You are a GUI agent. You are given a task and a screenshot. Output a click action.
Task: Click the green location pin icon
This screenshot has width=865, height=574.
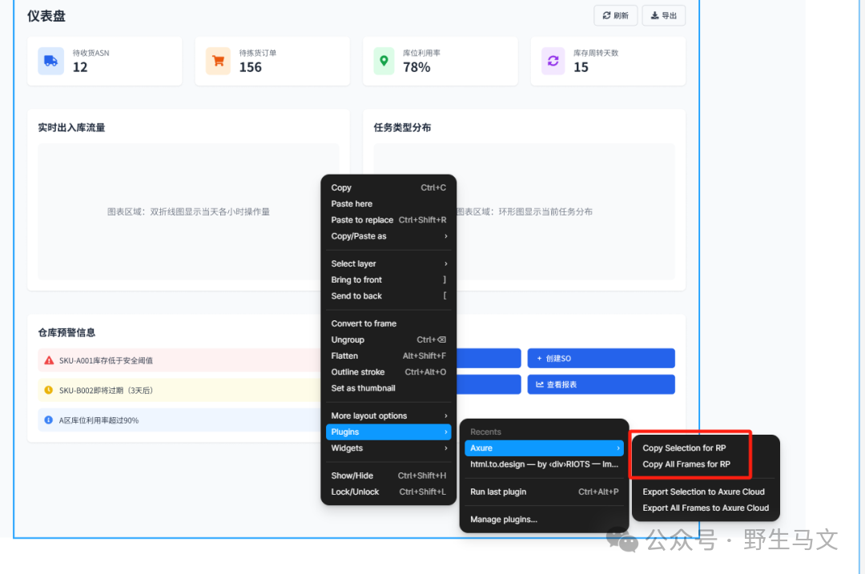click(384, 61)
